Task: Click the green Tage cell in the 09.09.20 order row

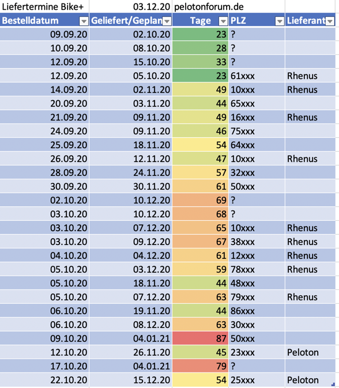Action: click(200, 34)
